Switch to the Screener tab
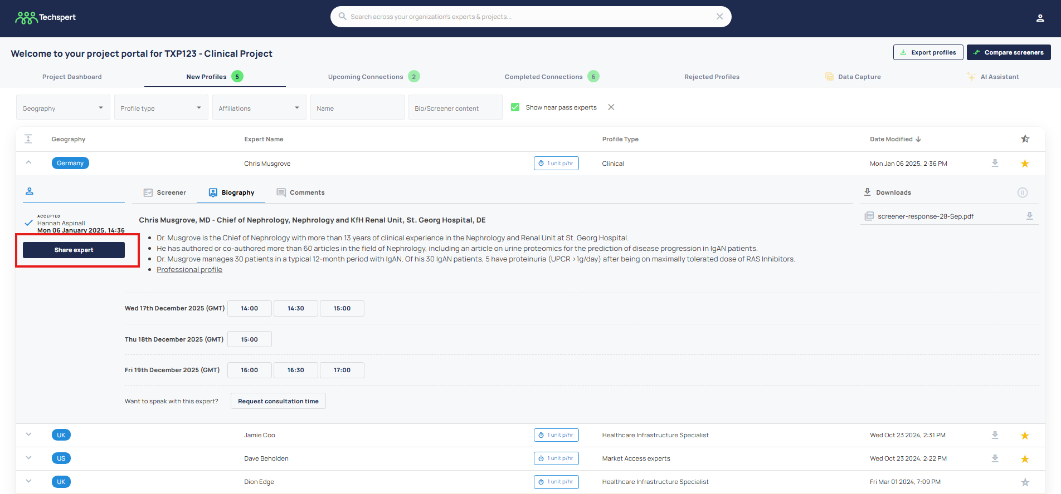The image size is (1061, 494). point(165,192)
